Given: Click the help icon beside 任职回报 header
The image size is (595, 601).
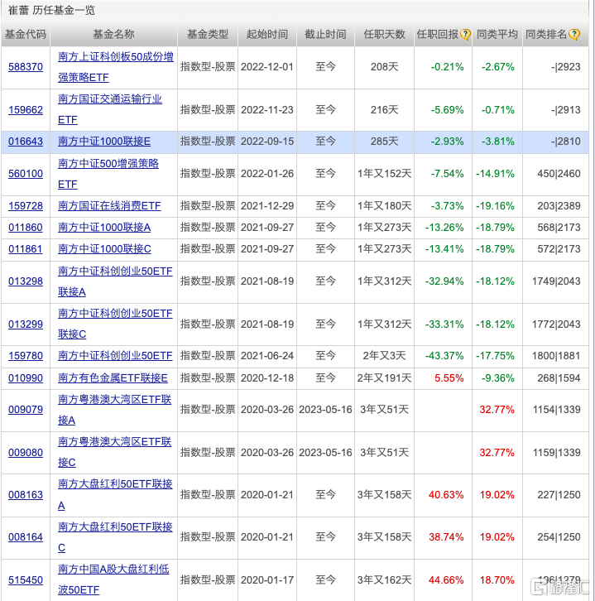Looking at the screenshot, I should point(465,35).
